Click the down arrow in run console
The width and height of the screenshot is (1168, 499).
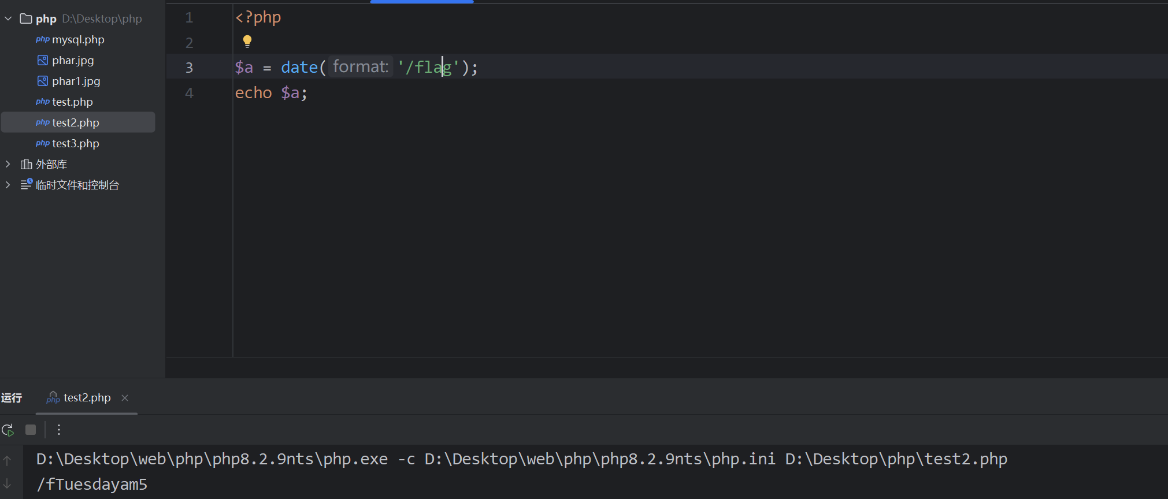tap(8, 484)
